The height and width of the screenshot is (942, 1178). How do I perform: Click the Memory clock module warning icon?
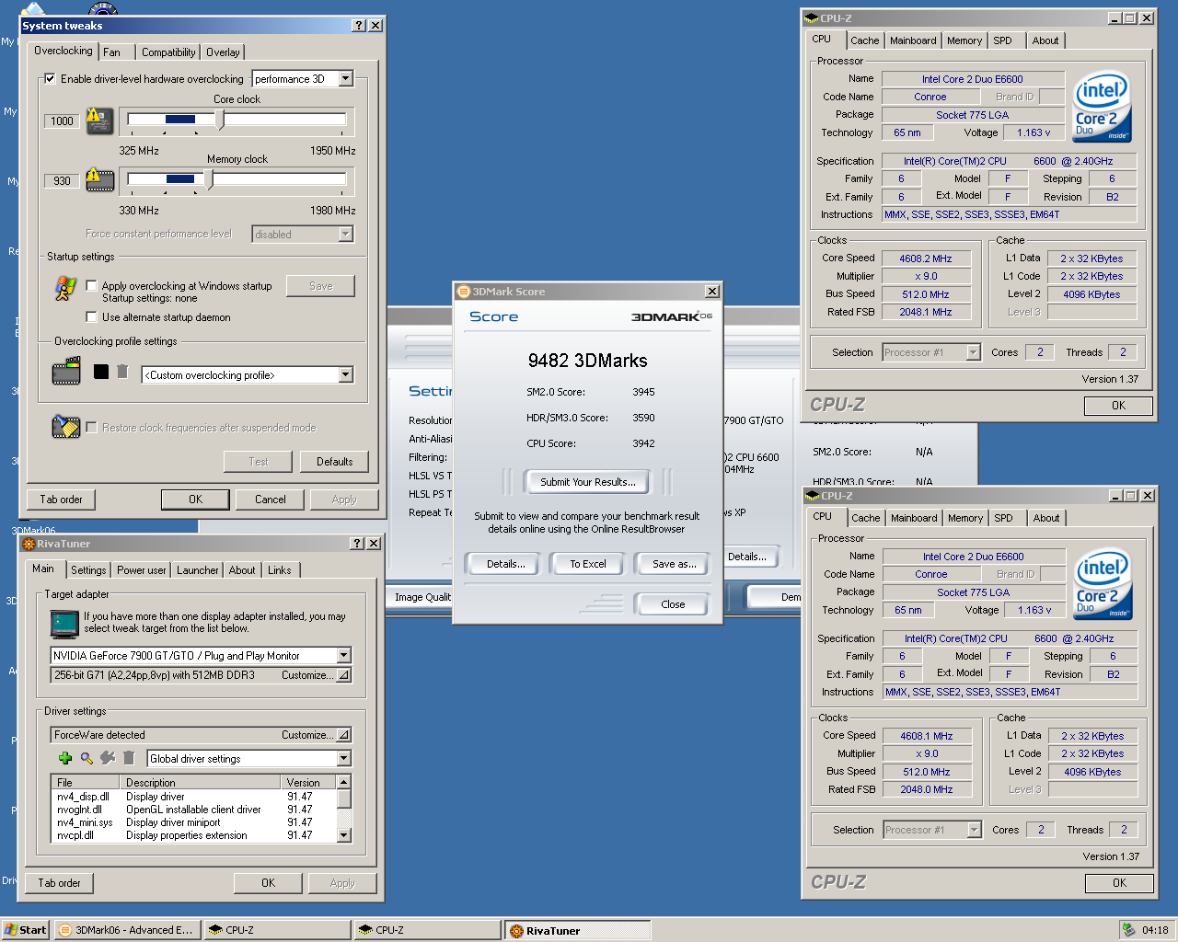pyautogui.click(x=99, y=180)
